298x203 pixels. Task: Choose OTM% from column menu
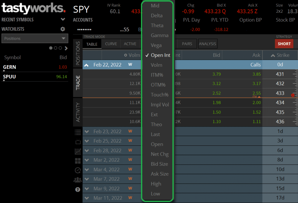pyautogui.click(x=158, y=85)
